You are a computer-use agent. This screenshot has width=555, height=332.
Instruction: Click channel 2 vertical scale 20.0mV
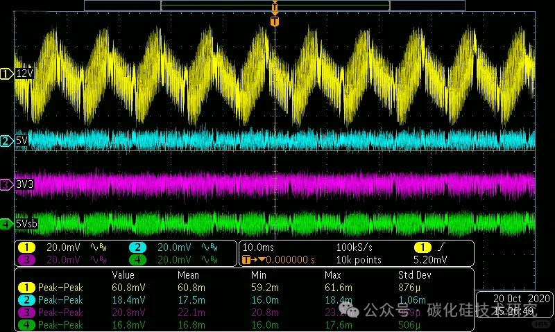[x=175, y=247]
